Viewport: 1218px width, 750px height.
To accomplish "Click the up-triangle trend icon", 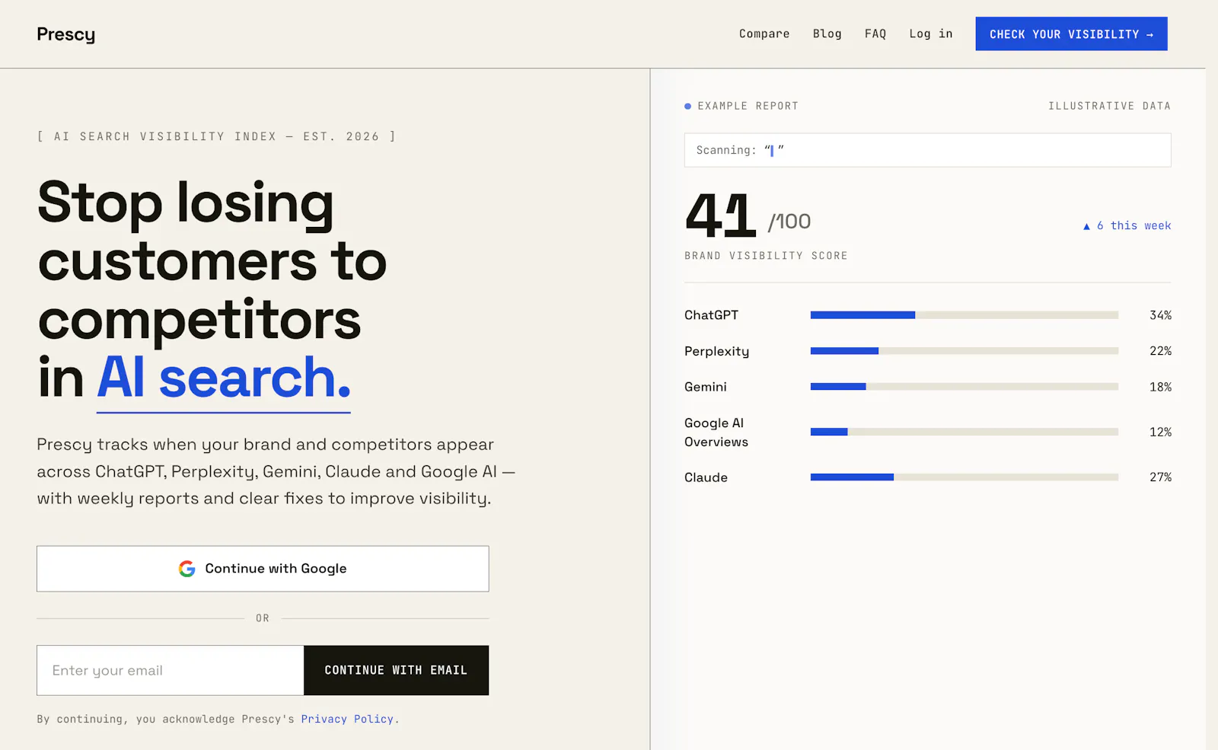I will (1086, 226).
